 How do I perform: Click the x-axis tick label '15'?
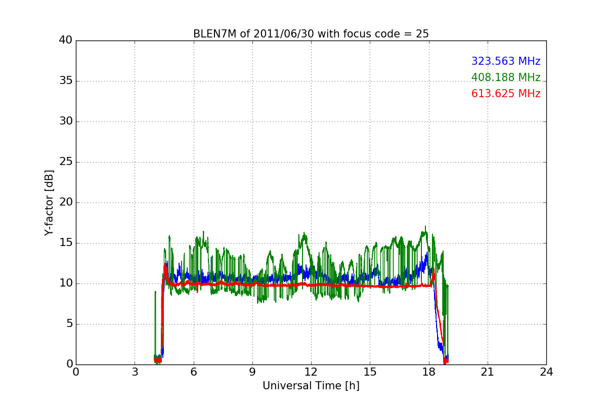click(x=370, y=372)
